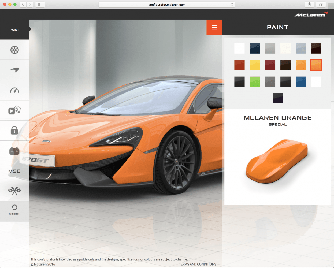This screenshot has width=334, height=268.
Task: Open a new Safari tab
Action: point(331,6)
